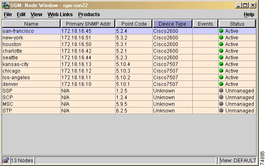Select the los-angeles node name

(x=16, y=78)
